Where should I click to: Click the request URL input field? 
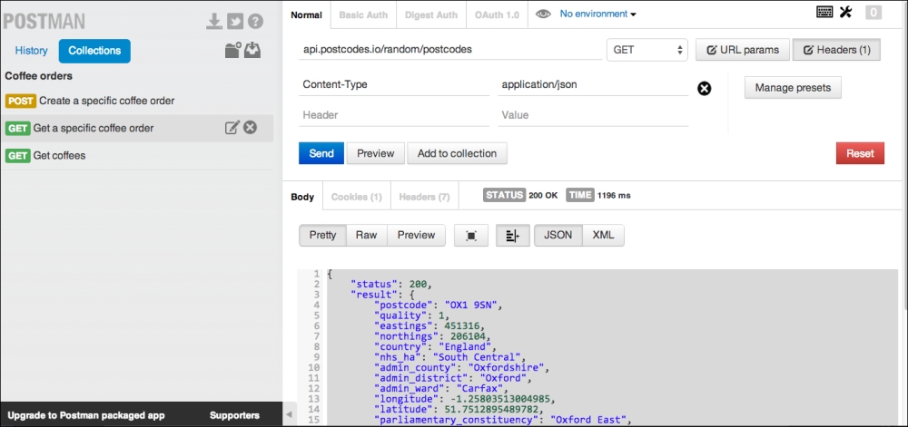450,50
